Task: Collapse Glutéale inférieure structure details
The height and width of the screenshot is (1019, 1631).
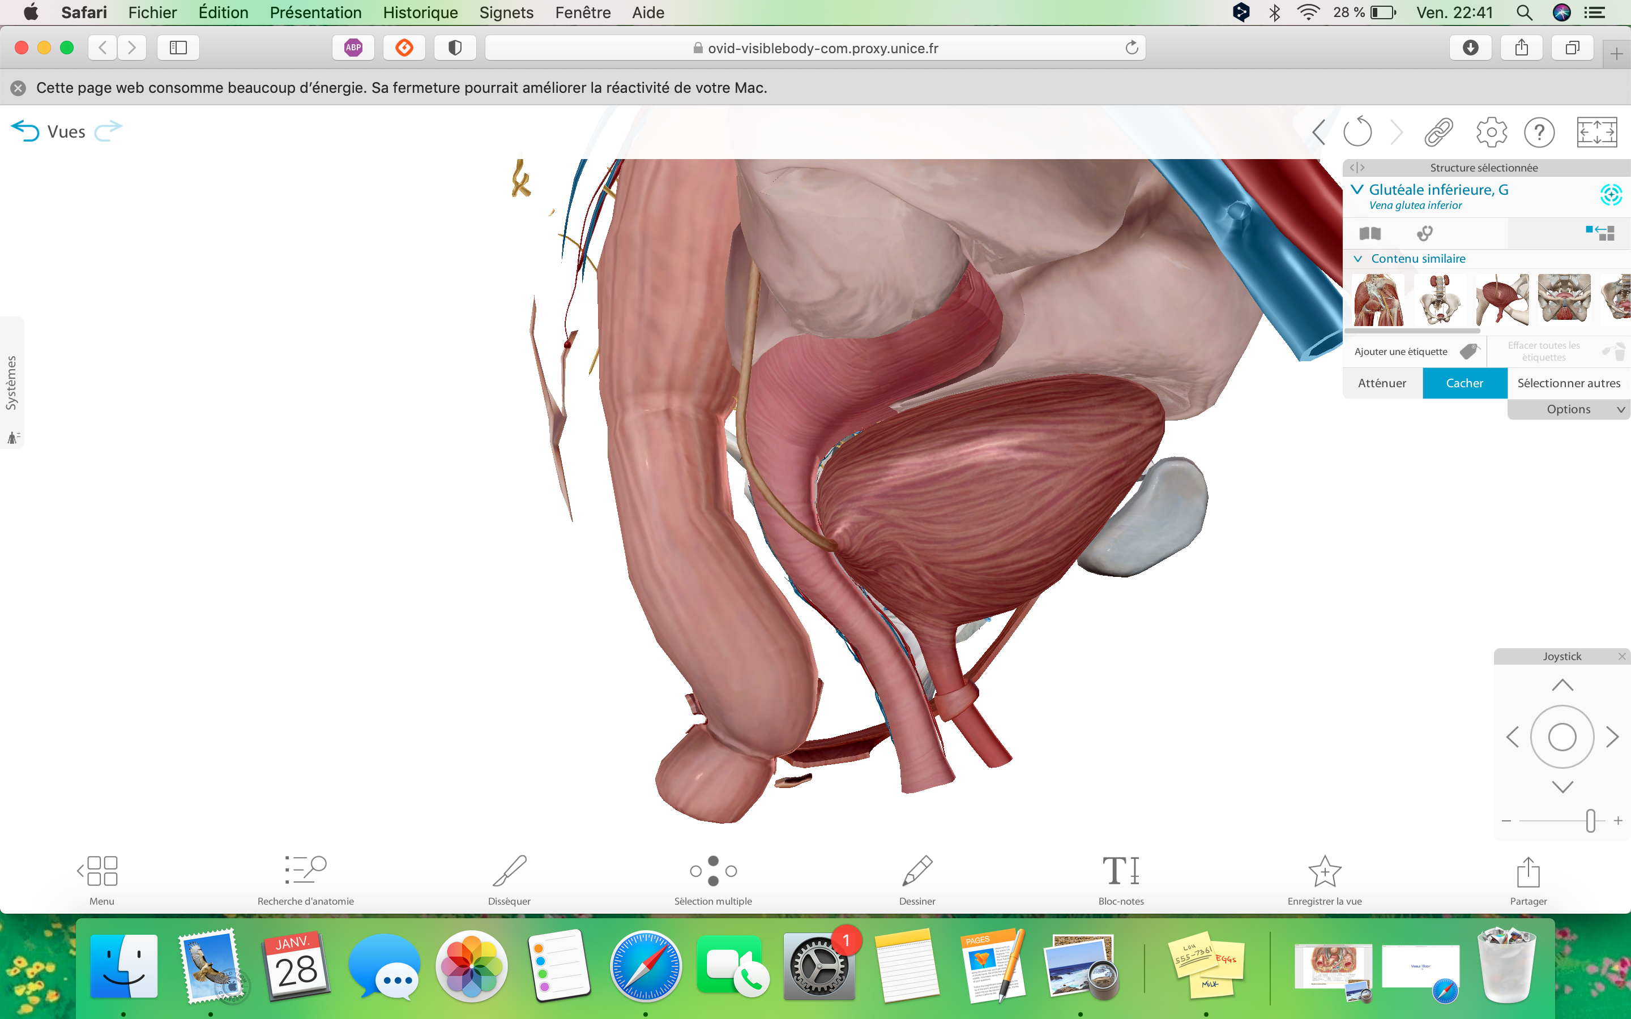Action: [1357, 190]
